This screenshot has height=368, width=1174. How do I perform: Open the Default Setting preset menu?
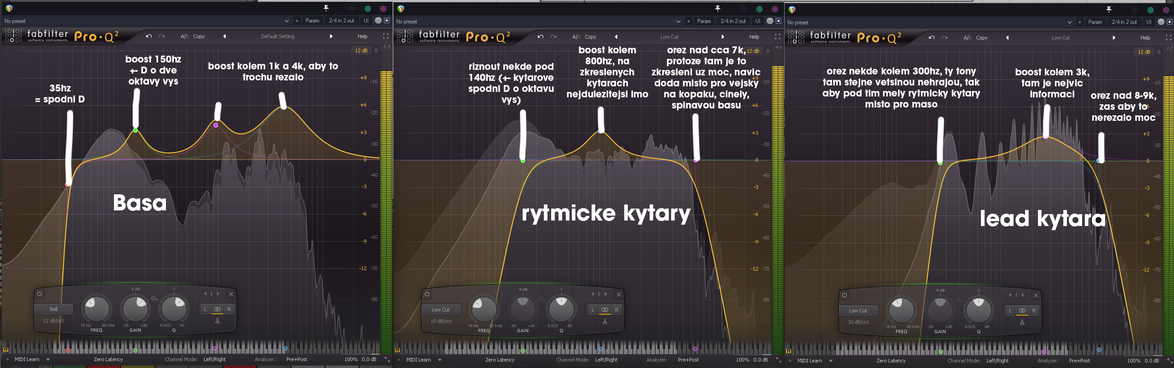click(x=278, y=36)
